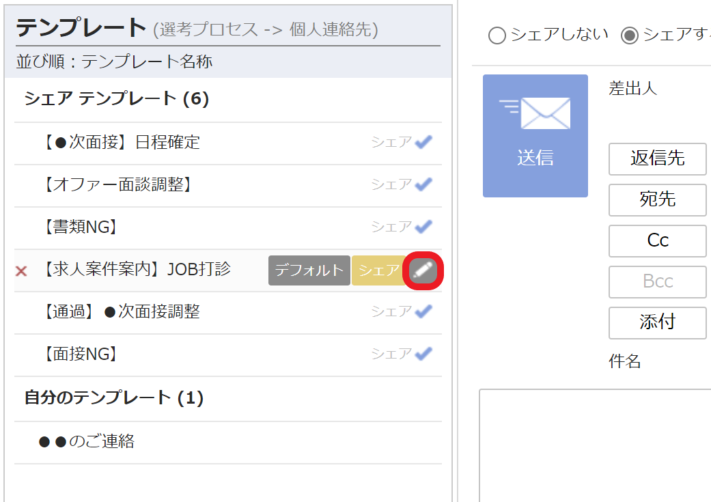The image size is (711, 502).
Task: Click the 添付 attachment button
Action: (x=657, y=323)
